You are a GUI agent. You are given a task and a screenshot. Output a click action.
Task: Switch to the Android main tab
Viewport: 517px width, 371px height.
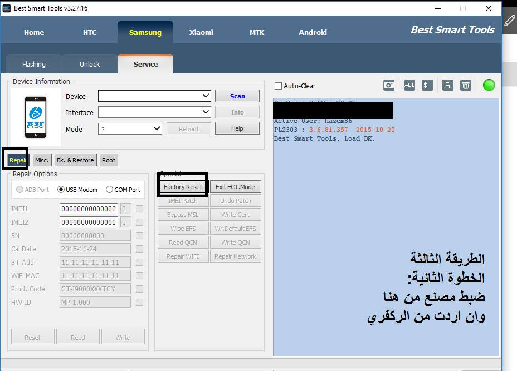point(313,32)
